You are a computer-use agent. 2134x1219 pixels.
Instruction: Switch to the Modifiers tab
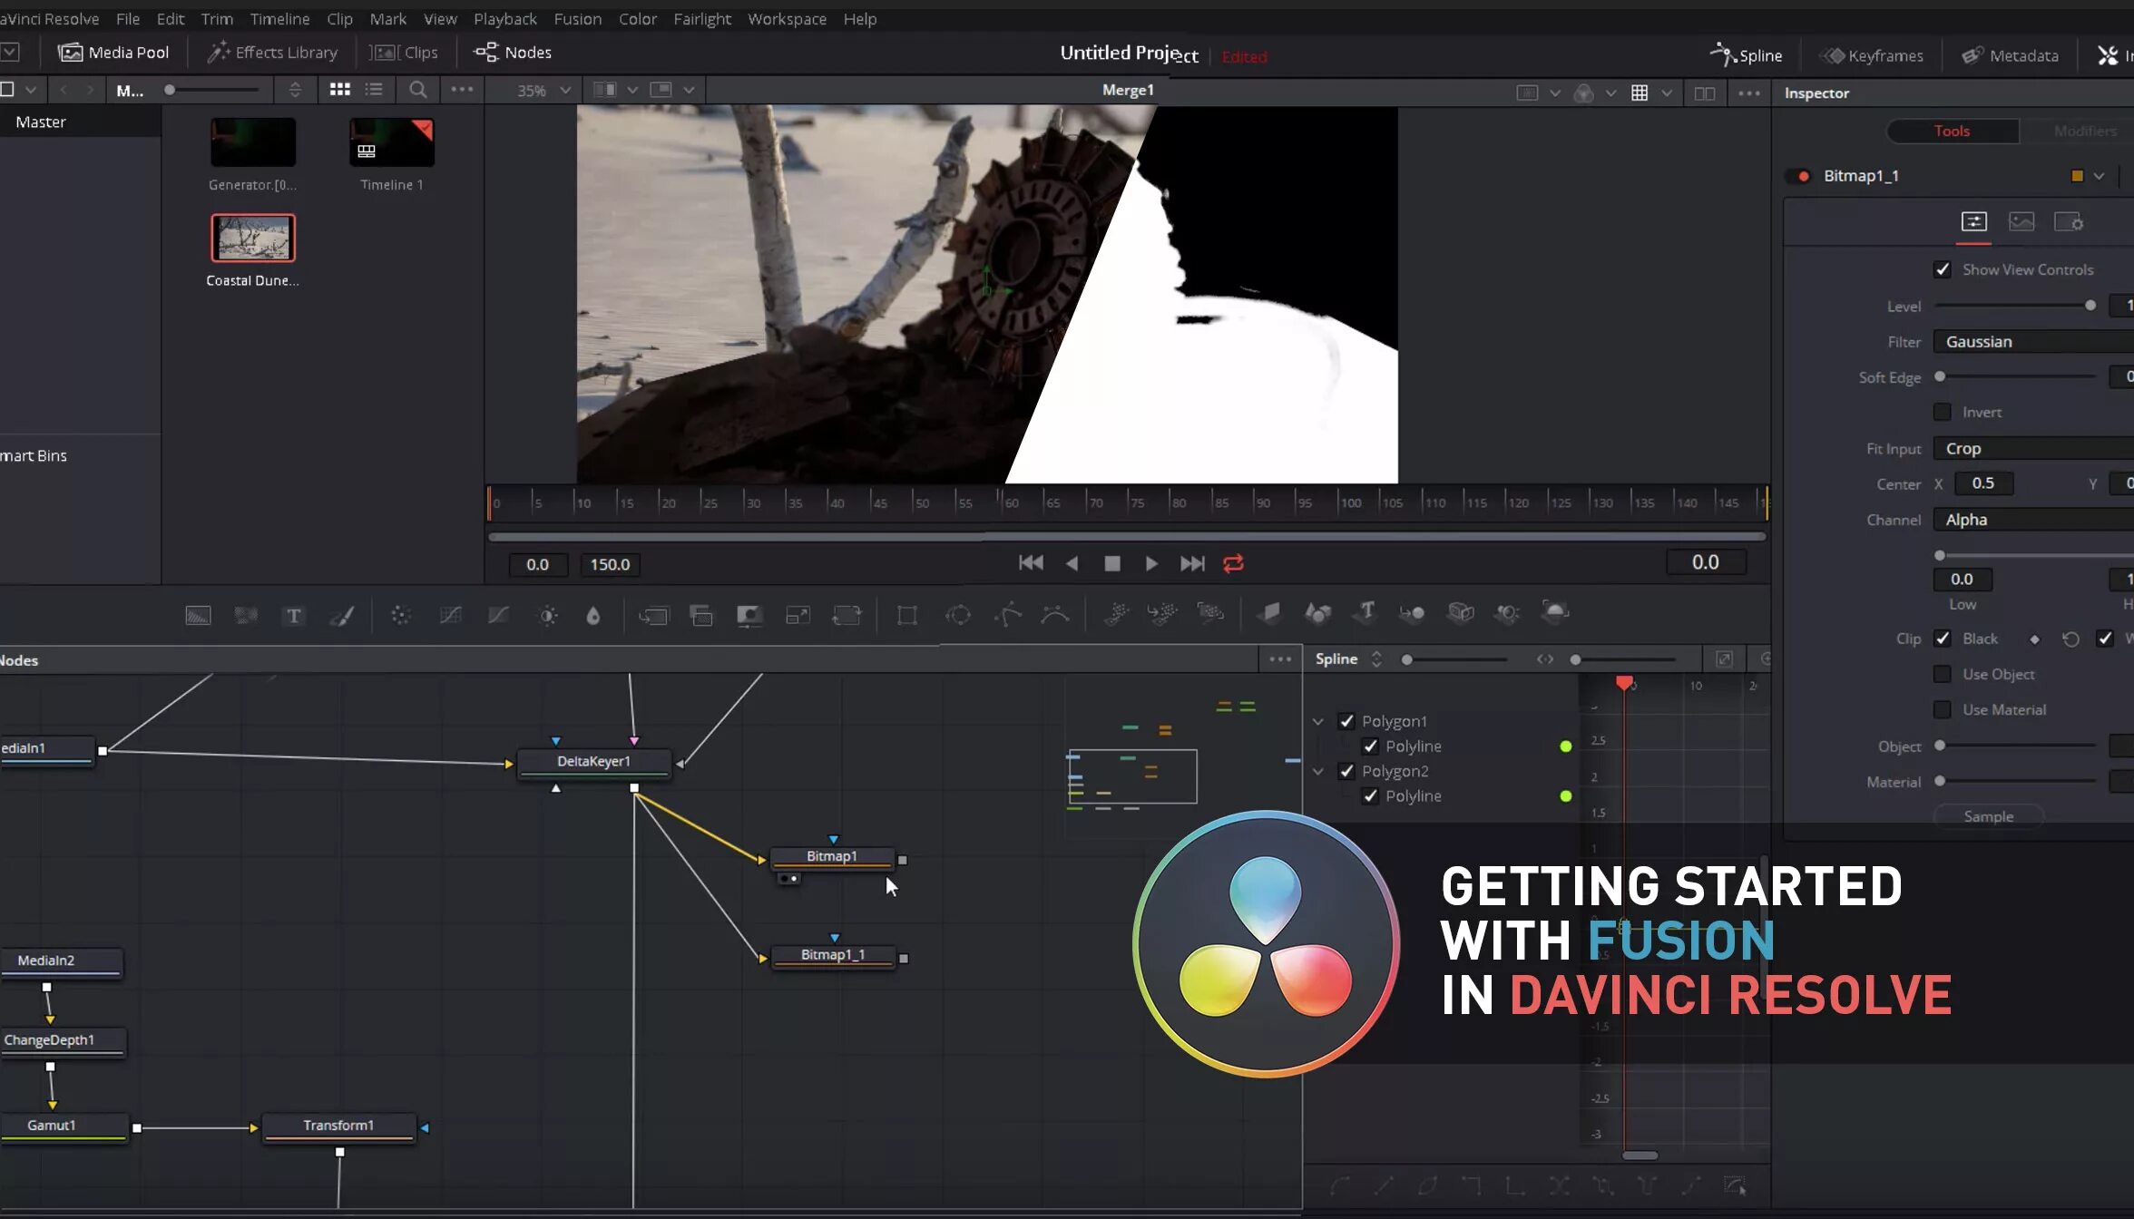click(2084, 131)
